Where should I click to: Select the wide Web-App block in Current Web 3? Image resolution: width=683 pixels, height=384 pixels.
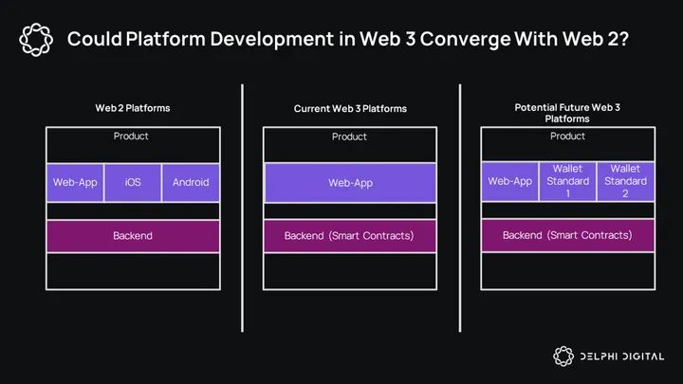(349, 182)
